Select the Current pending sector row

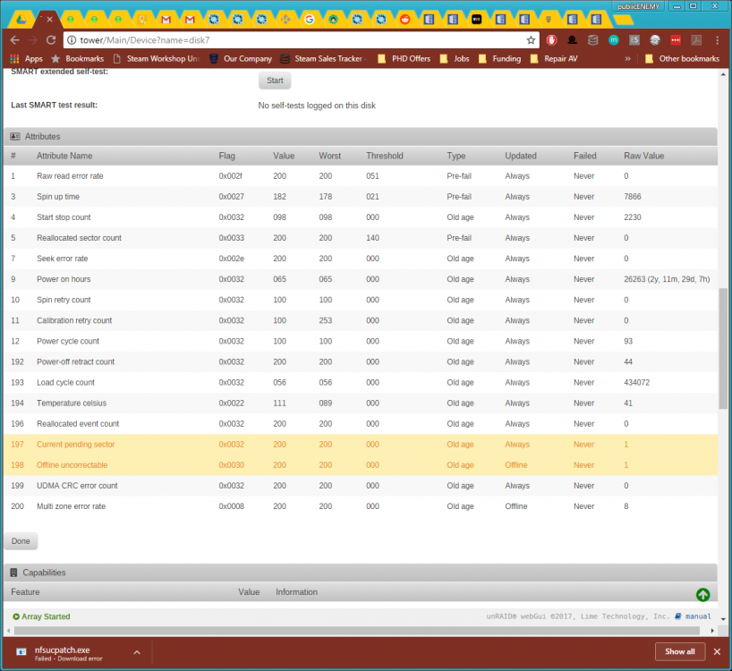pyautogui.click(x=361, y=445)
